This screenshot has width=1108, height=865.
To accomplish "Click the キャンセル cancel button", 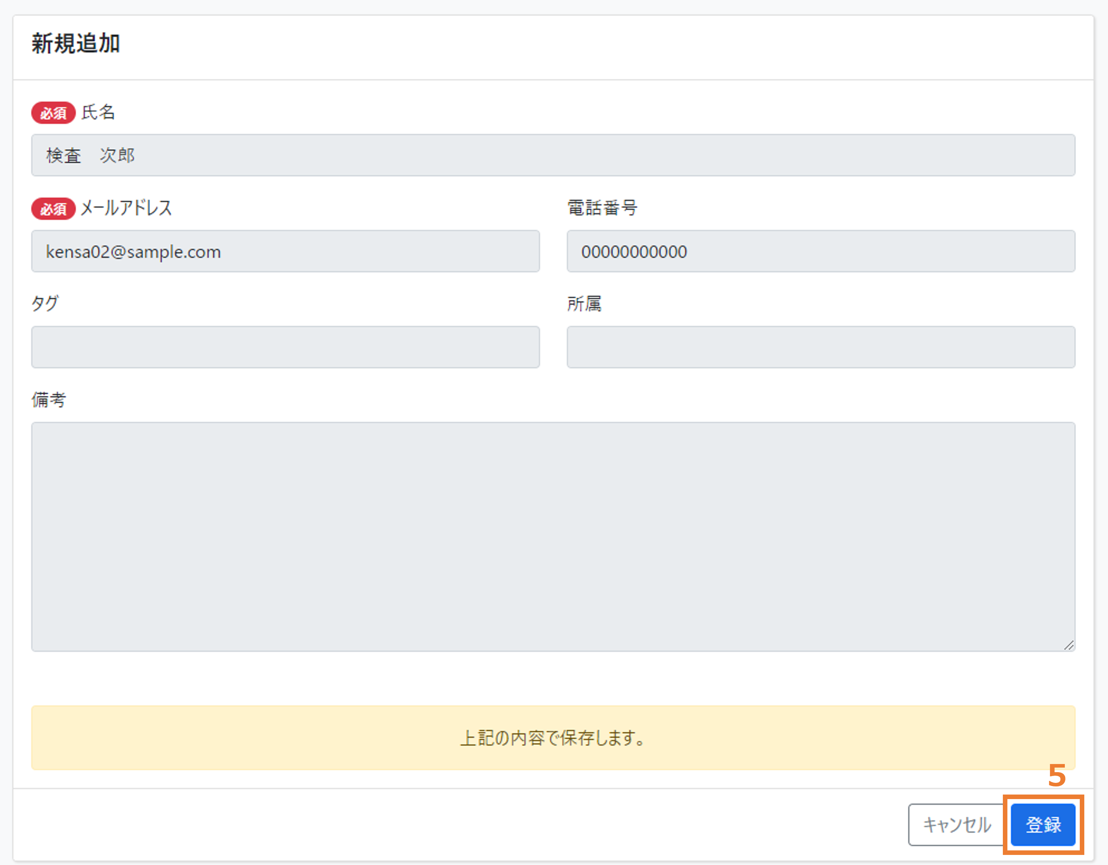I will point(957,824).
